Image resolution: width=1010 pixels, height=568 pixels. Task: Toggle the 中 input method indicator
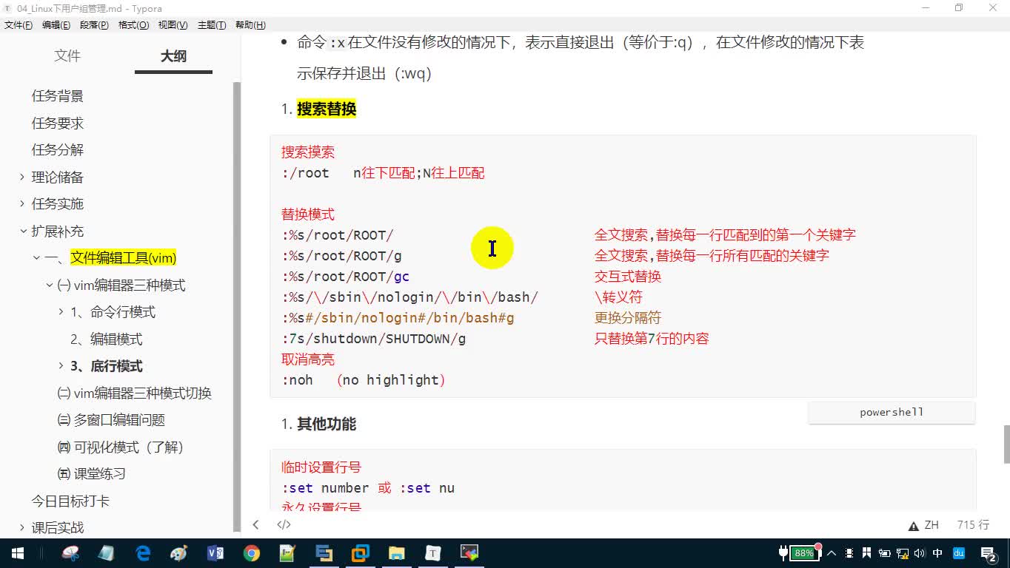[937, 553]
